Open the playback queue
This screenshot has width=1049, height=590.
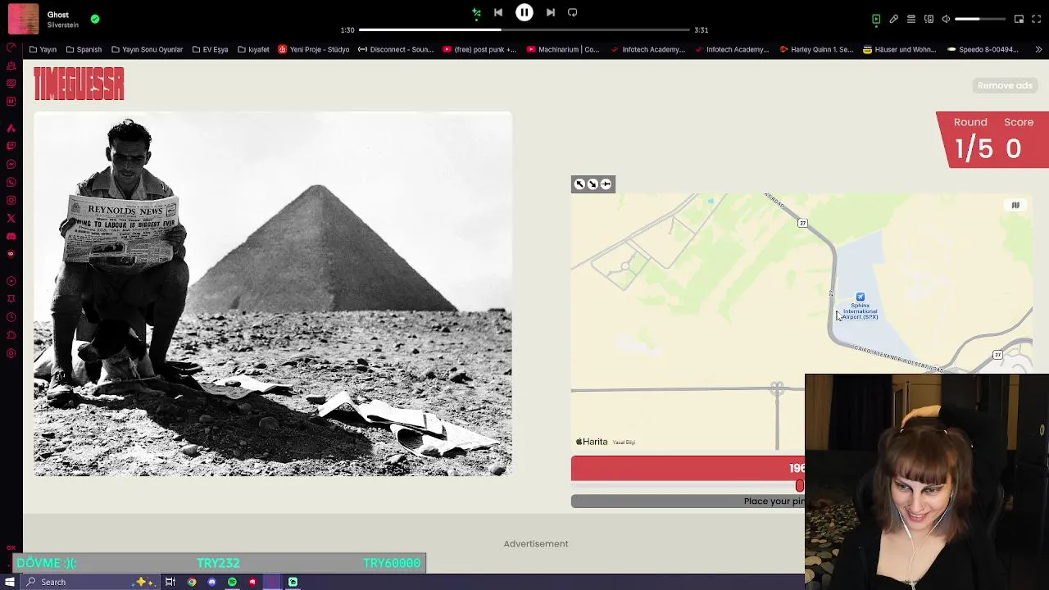911,19
